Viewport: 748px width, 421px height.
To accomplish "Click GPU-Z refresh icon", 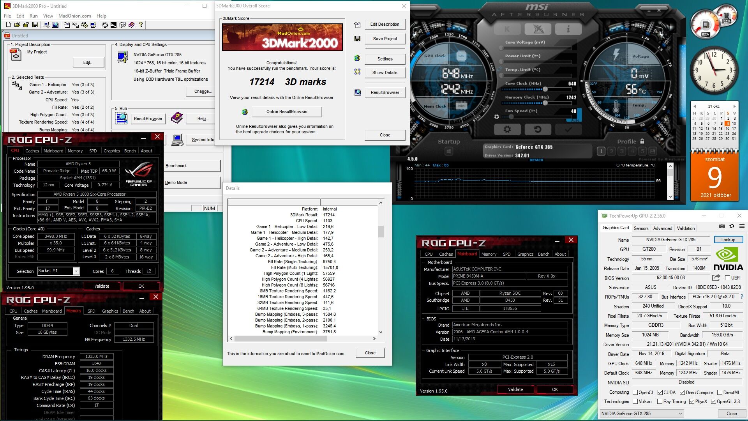I will click(732, 226).
